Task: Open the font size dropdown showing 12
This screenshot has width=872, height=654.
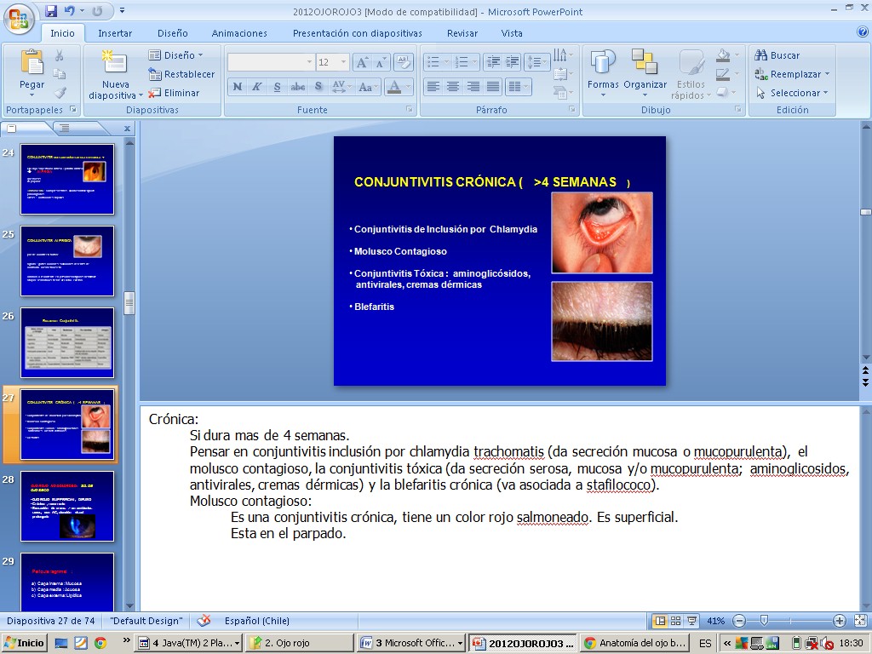Action: (343, 62)
